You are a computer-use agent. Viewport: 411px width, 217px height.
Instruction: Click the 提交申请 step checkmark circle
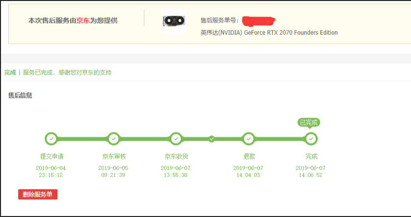[x=51, y=139]
